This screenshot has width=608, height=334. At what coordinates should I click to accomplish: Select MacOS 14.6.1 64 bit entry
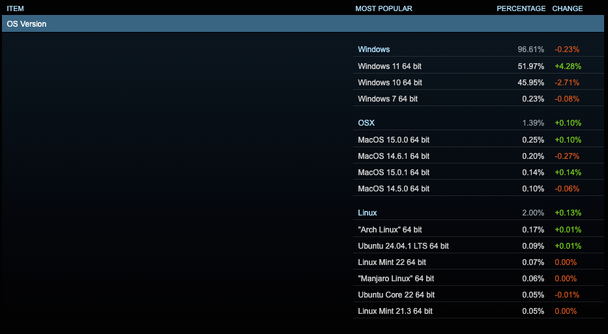click(478, 156)
